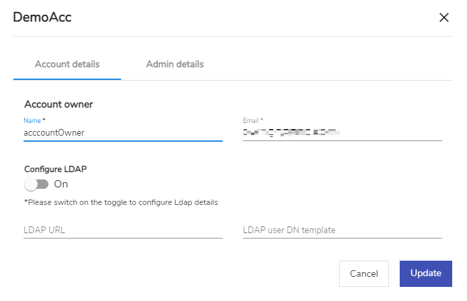Focus the LDAP URL input field
This screenshot has height=301, width=467.
point(123,230)
